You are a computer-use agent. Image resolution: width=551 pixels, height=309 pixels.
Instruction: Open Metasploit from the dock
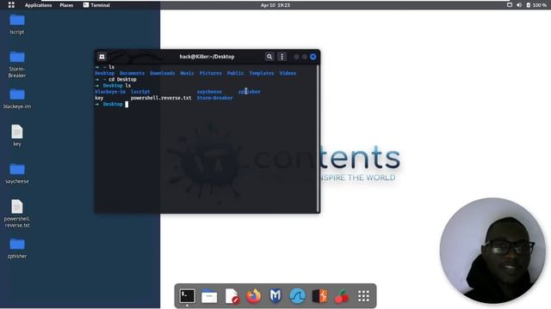pyautogui.click(x=275, y=296)
